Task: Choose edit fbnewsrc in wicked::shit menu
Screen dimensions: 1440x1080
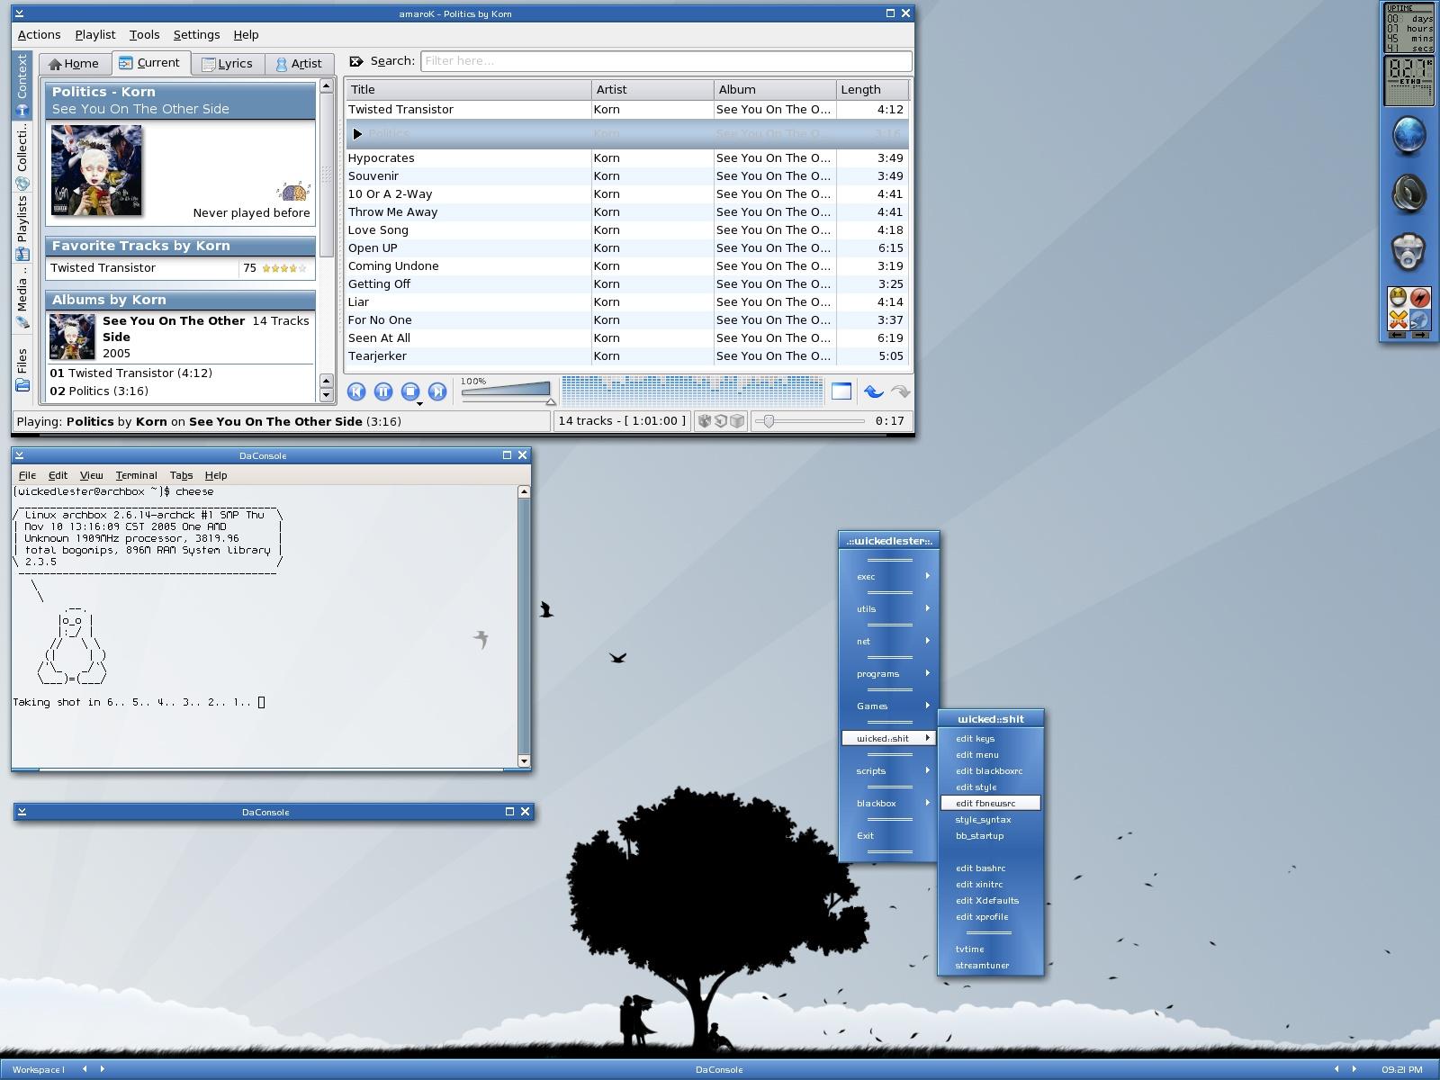Action: click(990, 803)
